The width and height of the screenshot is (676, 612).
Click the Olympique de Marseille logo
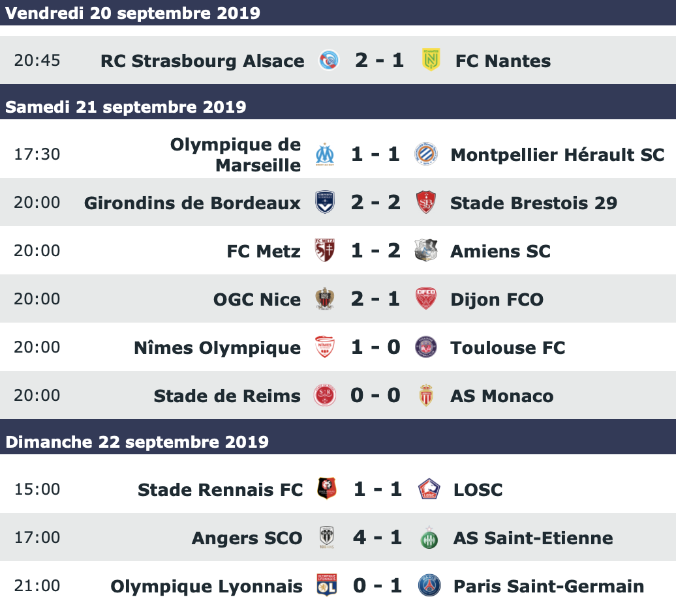[x=324, y=154]
